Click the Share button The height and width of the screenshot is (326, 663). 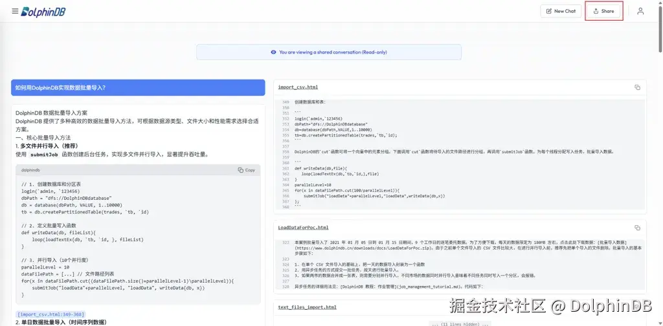tap(604, 11)
